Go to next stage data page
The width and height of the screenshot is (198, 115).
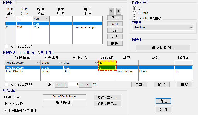81,84
